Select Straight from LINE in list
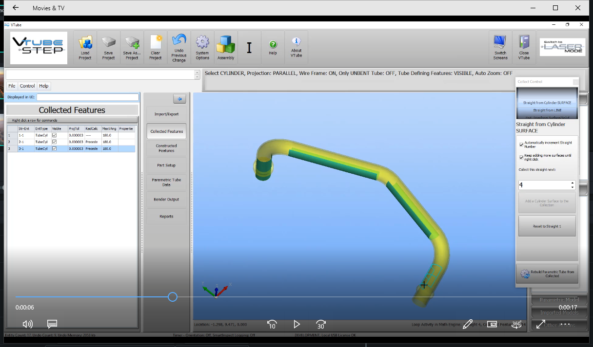Image resolution: width=593 pixels, height=347 pixels. [x=547, y=110]
